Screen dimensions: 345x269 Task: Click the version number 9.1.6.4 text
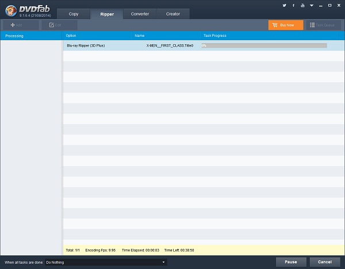click(35, 16)
